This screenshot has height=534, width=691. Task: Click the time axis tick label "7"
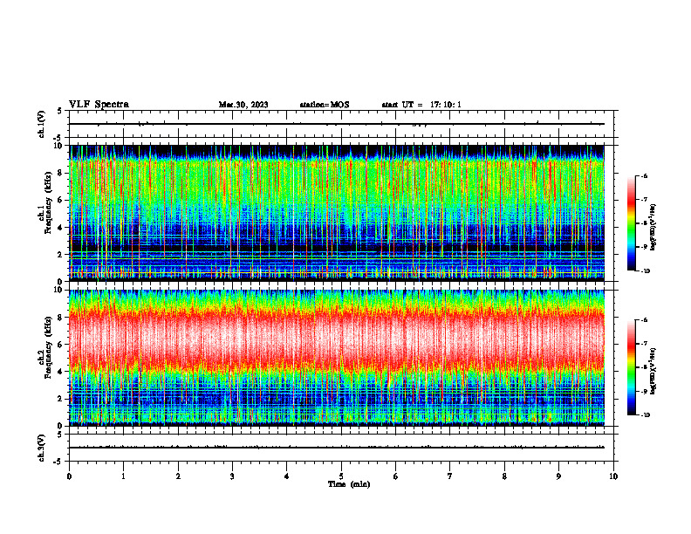tap(450, 476)
